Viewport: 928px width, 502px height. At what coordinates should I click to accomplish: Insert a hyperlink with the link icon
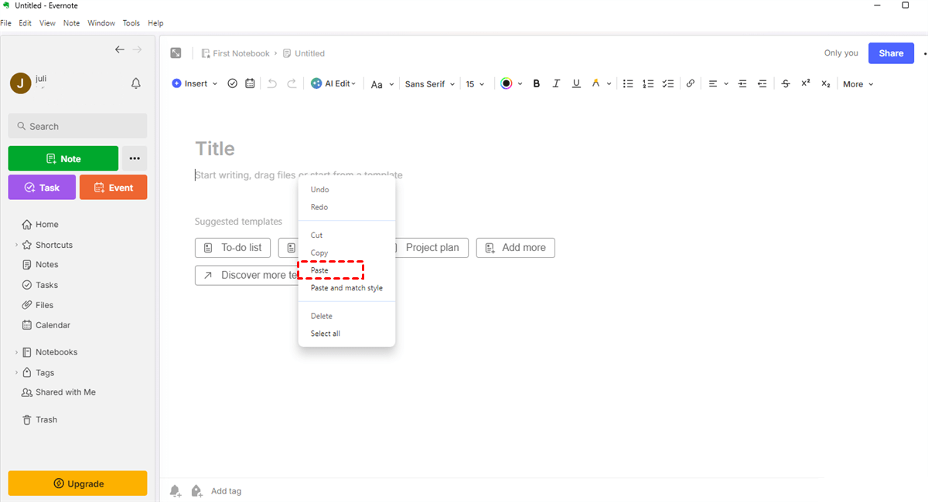click(691, 83)
